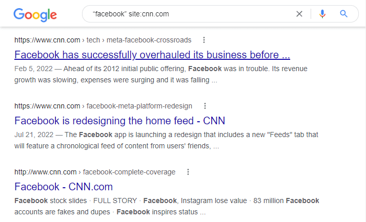
Task: Click the cnn.com facebook-meta-platform-redesign URL breadcrumb
Action: coord(103,106)
